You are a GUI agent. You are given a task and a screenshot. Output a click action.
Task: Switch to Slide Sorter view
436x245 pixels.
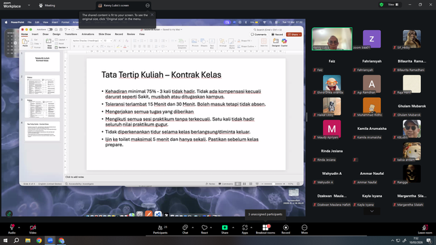point(245,184)
